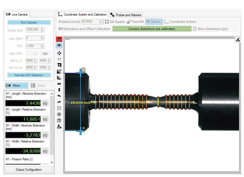This screenshot has height=177, width=244.
Task: Increase the Distance [mm] stepper value
Action: 100,21
